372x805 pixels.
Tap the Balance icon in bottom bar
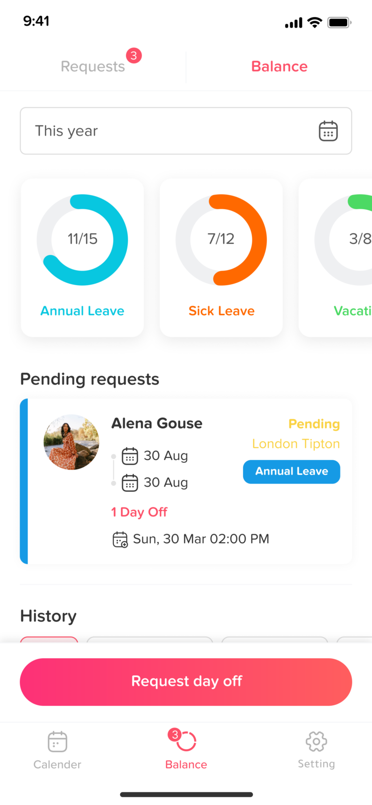click(x=186, y=742)
